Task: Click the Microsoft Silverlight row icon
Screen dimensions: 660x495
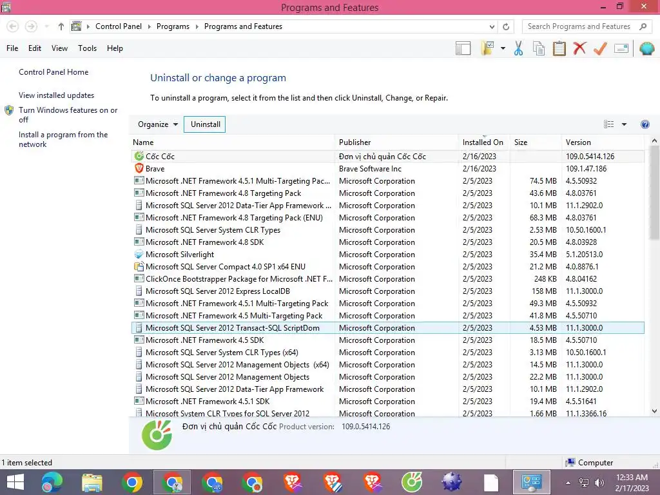Action: point(139,254)
